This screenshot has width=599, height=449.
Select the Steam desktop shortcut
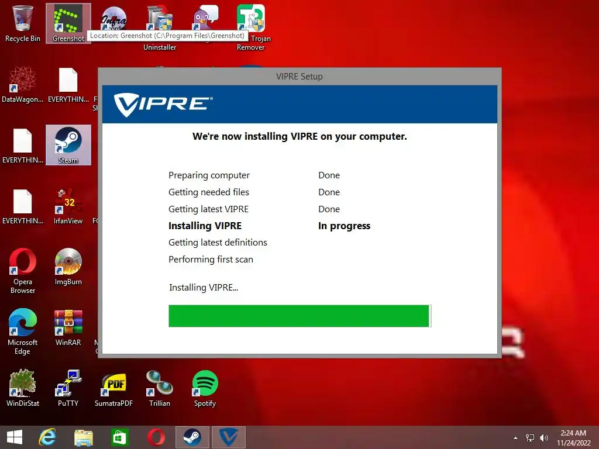click(68, 145)
